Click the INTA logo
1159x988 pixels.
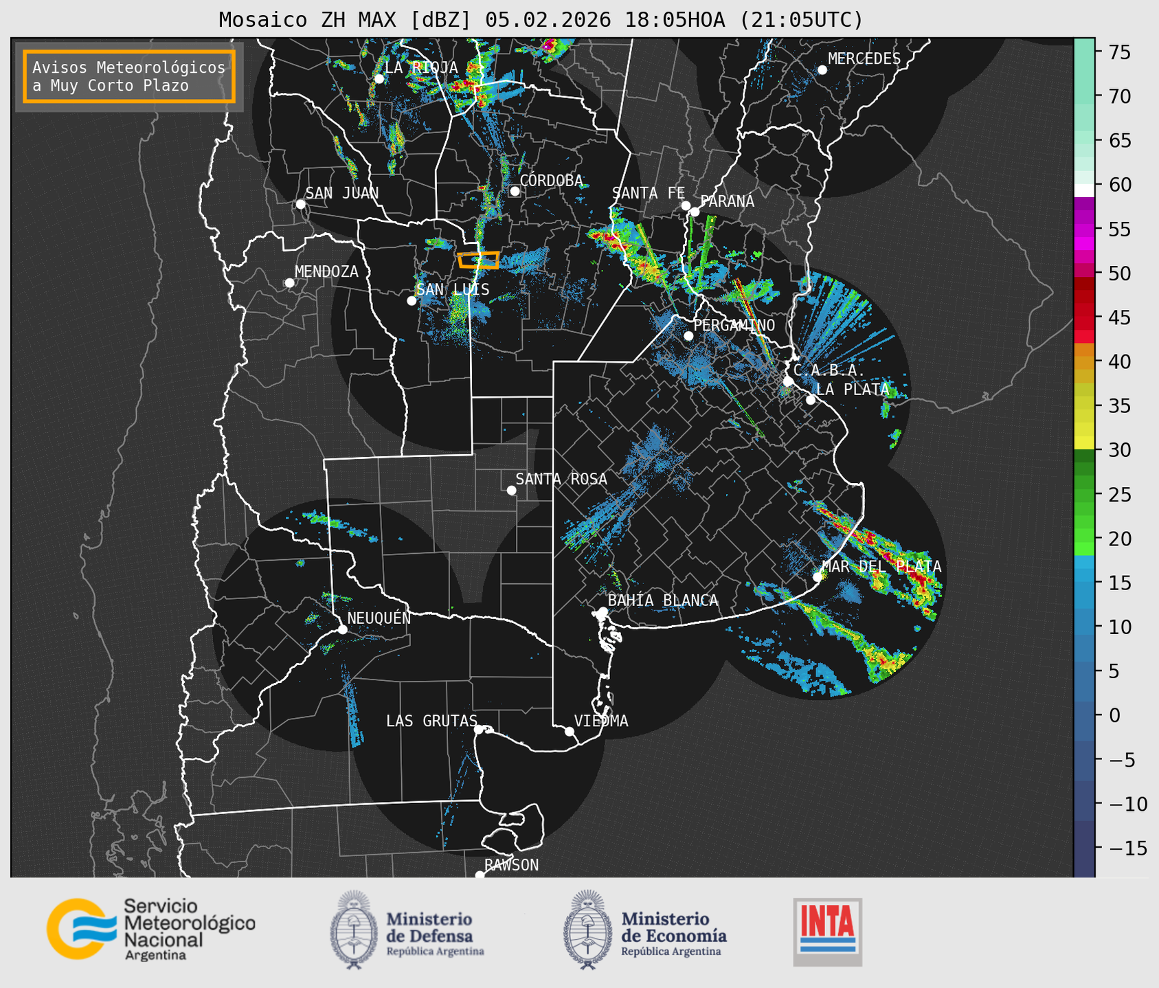tap(828, 932)
